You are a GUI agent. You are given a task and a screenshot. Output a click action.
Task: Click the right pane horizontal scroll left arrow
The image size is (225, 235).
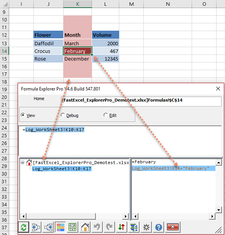pos(135,217)
